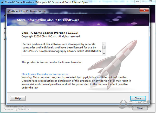
Task: Close the About Chris-PC Game Booster dialog
Action: (144, 10)
